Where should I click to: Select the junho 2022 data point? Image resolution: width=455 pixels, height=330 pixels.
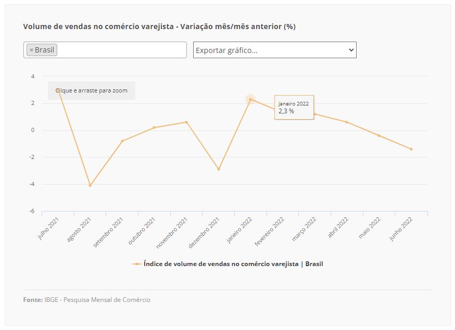click(x=411, y=149)
